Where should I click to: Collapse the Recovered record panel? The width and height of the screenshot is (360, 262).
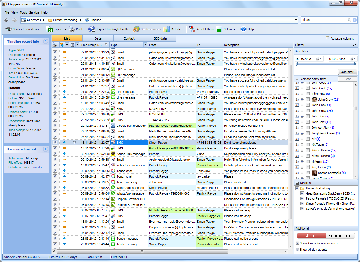(45, 149)
